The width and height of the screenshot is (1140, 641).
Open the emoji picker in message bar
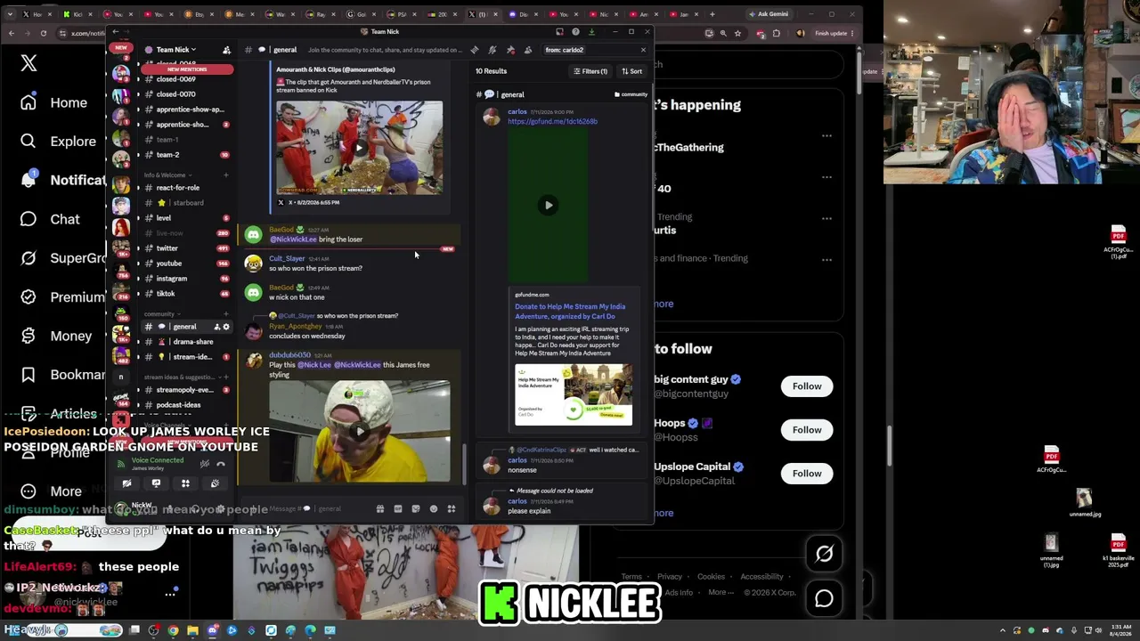click(x=434, y=509)
